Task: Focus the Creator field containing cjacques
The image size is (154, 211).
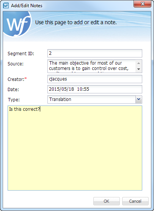Action: click(95, 79)
